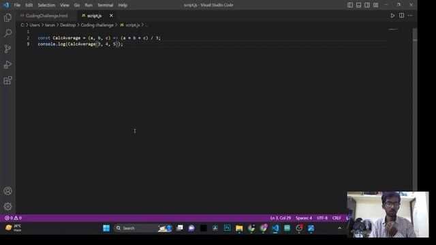Screen dimensions: 436x245
Task: Open the File menu
Action: pos(17,5)
